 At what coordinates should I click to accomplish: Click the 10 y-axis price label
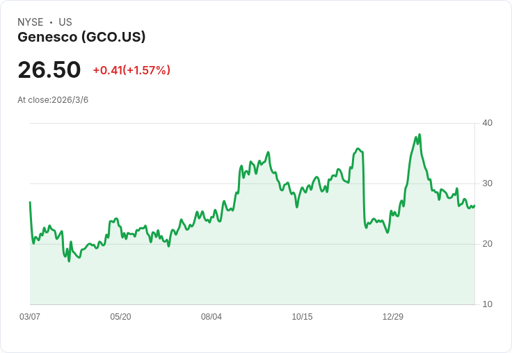coord(487,304)
